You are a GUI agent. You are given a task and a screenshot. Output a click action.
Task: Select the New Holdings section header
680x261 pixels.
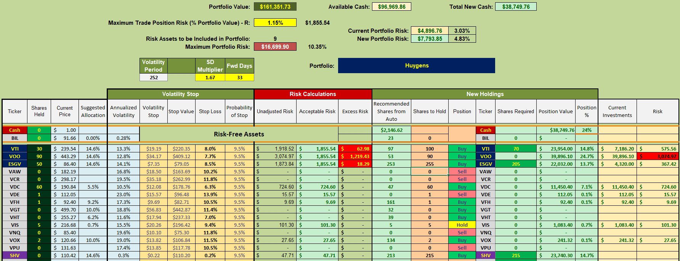tap(485, 94)
